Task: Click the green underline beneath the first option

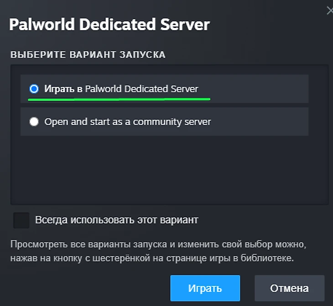Action: (119, 98)
